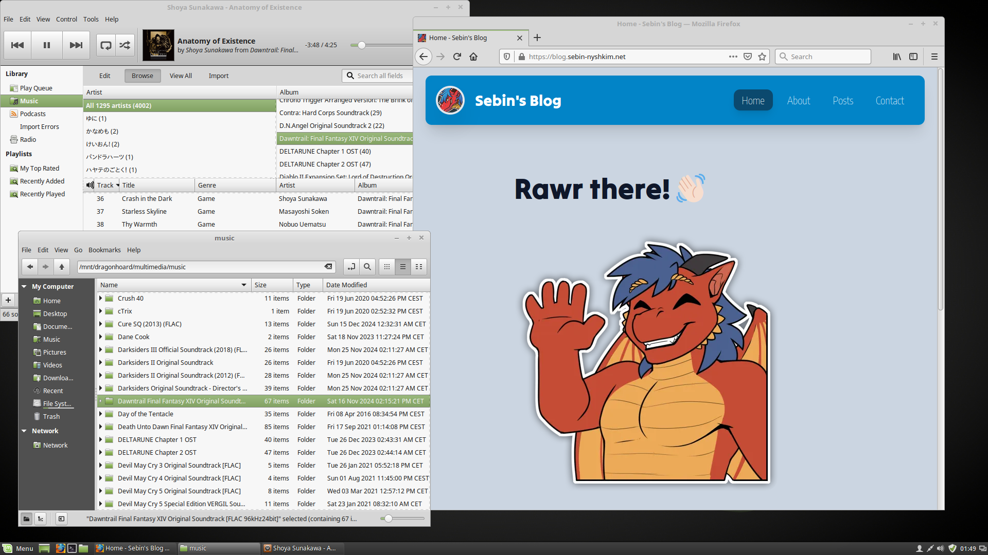Open the Control menu in Rhythmbox
The width and height of the screenshot is (988, 555).
point(66,19)
